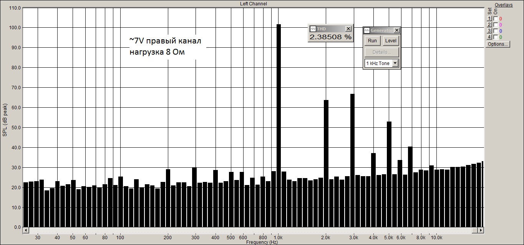Click the 100 frequency axis label
This screenshot has height=245, width=524.
(x=120, y=237)
